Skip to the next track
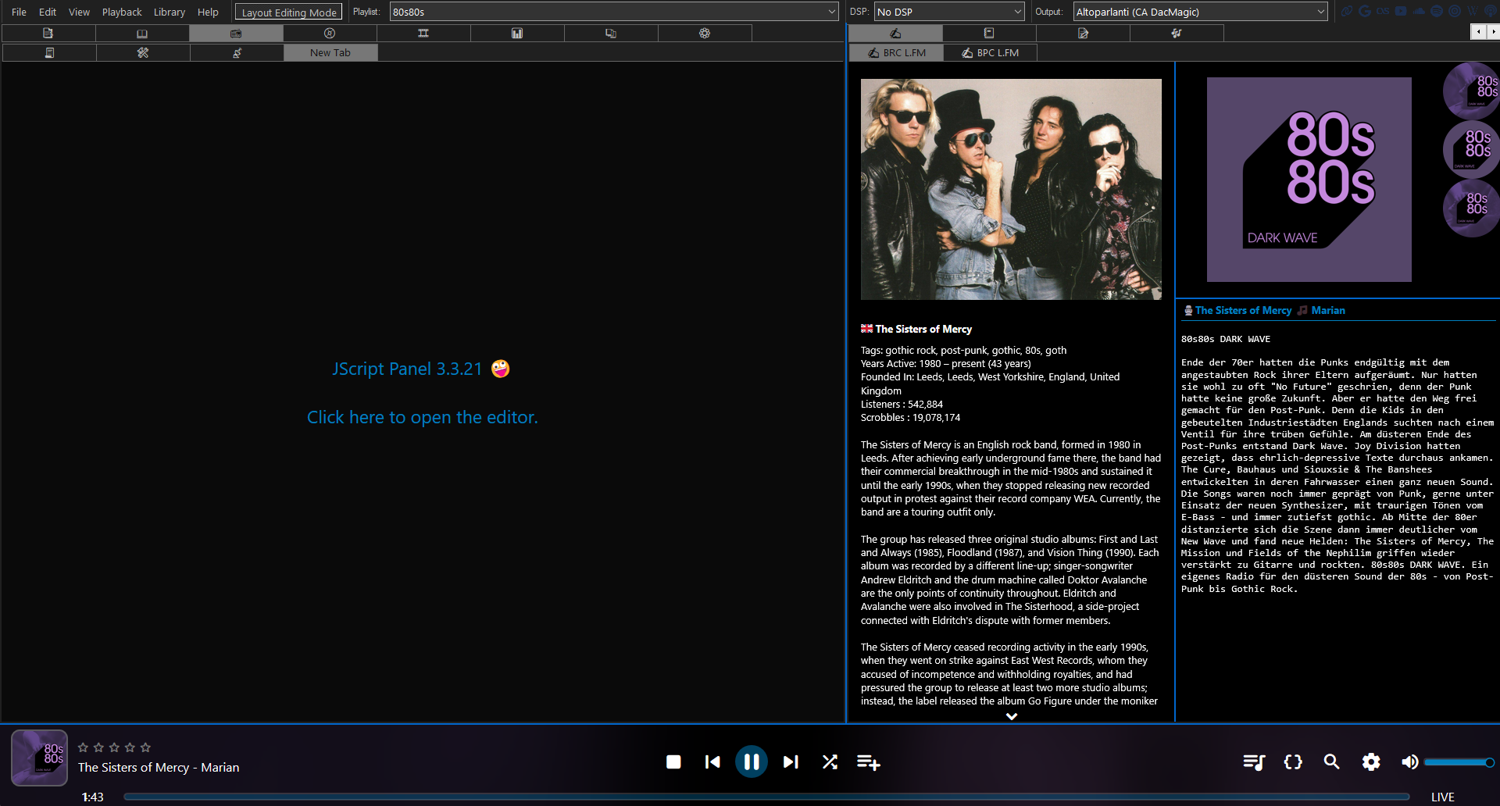This screenshot has height=806, width=1500. tap(791, 761)
